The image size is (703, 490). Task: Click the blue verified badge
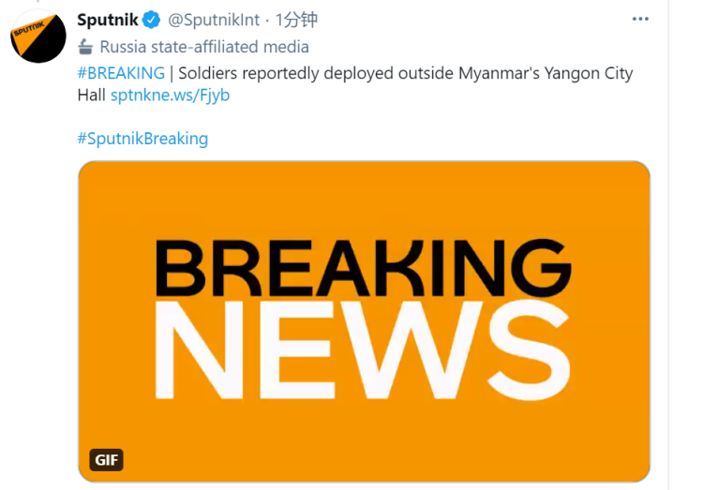click(151, 21)
